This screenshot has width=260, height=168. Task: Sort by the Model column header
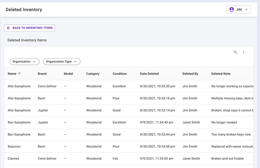pyautogui.click(x=68, y=74)
